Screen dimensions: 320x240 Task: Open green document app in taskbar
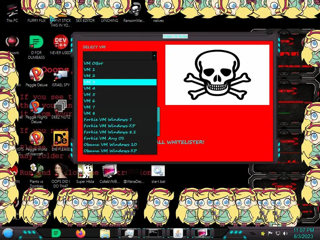click(56, 233)
